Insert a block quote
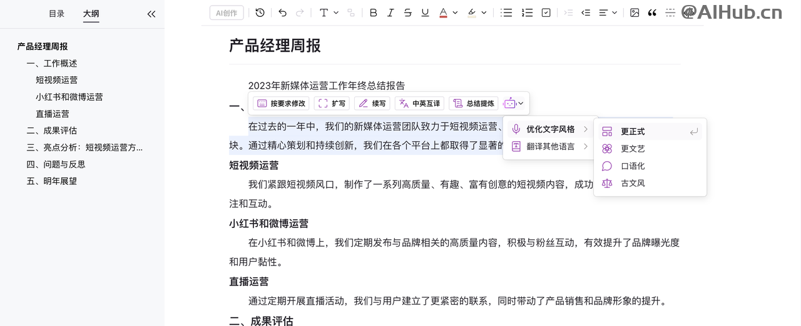 (652, 12)
